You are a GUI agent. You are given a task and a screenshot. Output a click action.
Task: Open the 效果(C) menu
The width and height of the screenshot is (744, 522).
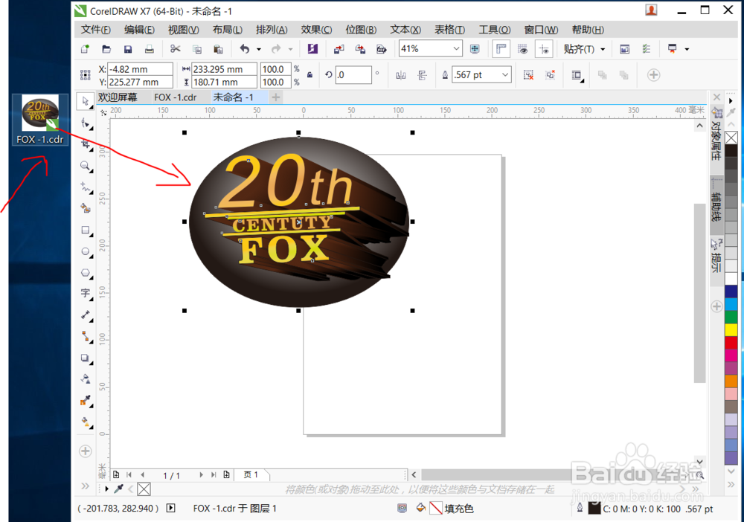(316, 30)
